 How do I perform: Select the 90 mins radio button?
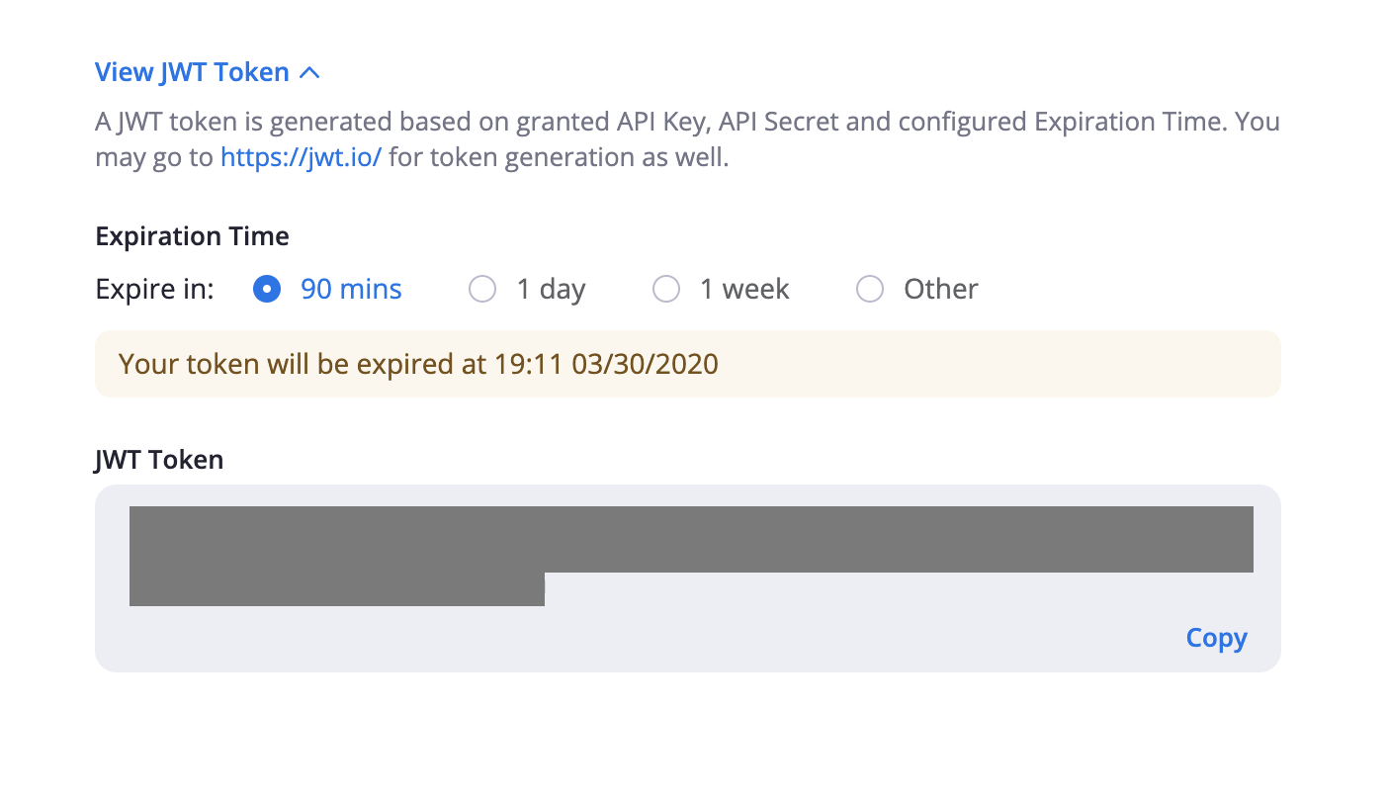point(267,289)
